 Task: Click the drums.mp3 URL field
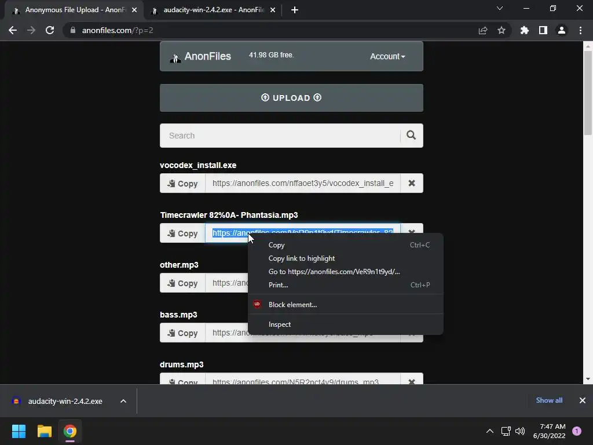(x=302, y=380)
